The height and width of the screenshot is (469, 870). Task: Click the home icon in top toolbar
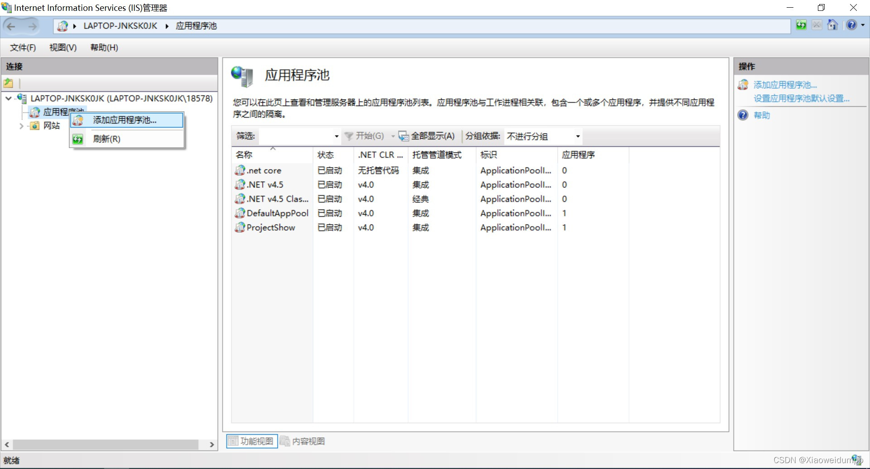click(x=832, y=25)
